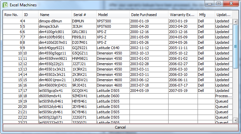Screen dimensions: 241x134
Task: Click the XPST500 model cell
Action: [113, 21]
